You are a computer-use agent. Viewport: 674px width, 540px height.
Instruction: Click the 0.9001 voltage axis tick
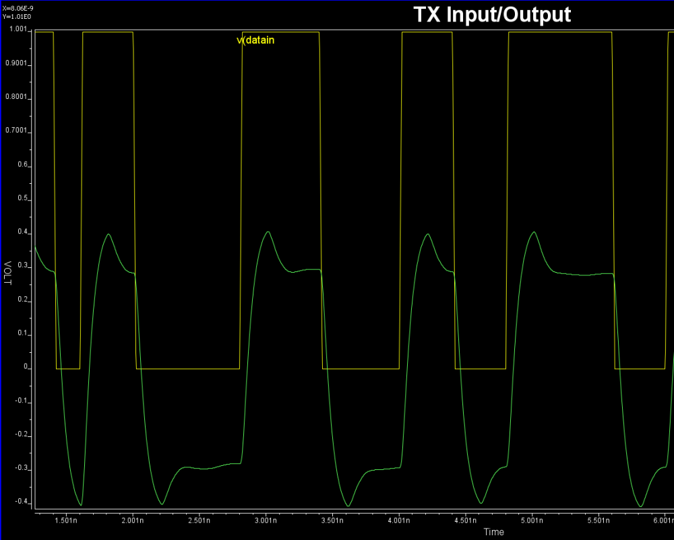16,64
